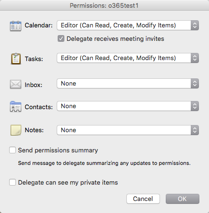
Task: Open the Notes permission dropdown
Action: click(x=128, y=130)
